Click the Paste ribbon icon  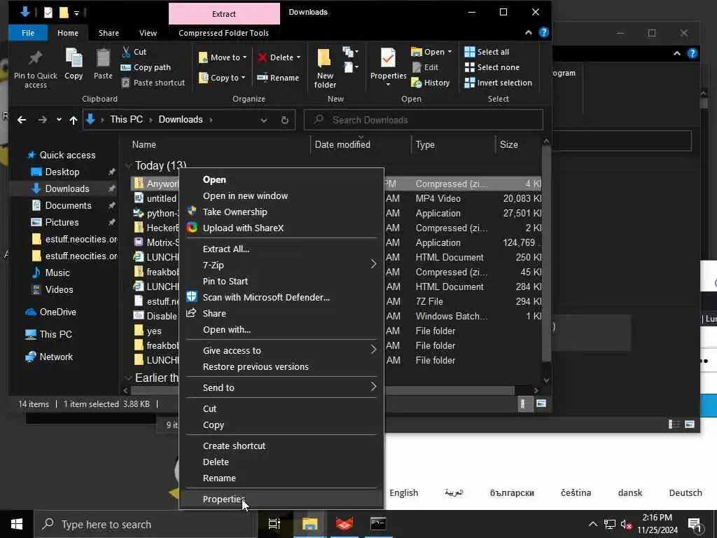(103, 58)
